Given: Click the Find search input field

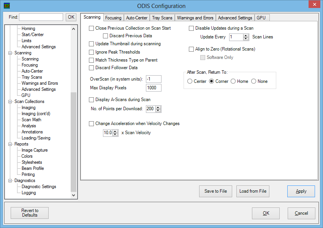Looking at the screenshot, I should (41, 17).
